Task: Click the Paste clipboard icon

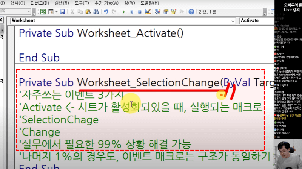Action: [x=88, y=12]
